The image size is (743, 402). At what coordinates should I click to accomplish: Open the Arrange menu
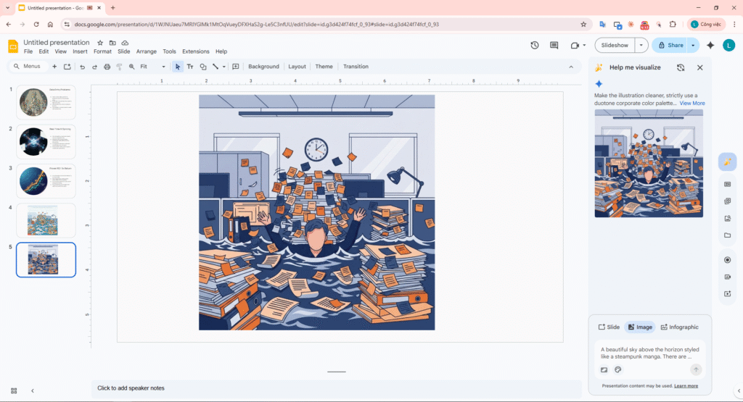click(147, 51)
